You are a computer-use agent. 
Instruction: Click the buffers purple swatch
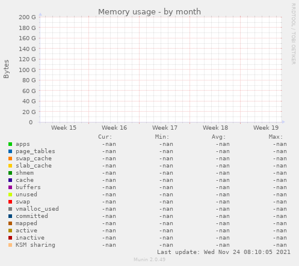coord(10,187)
